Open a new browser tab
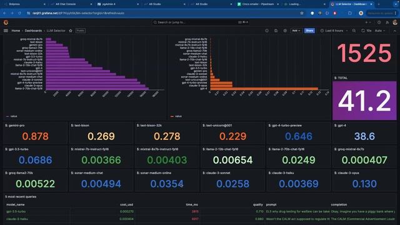 [x=379, y=4]
